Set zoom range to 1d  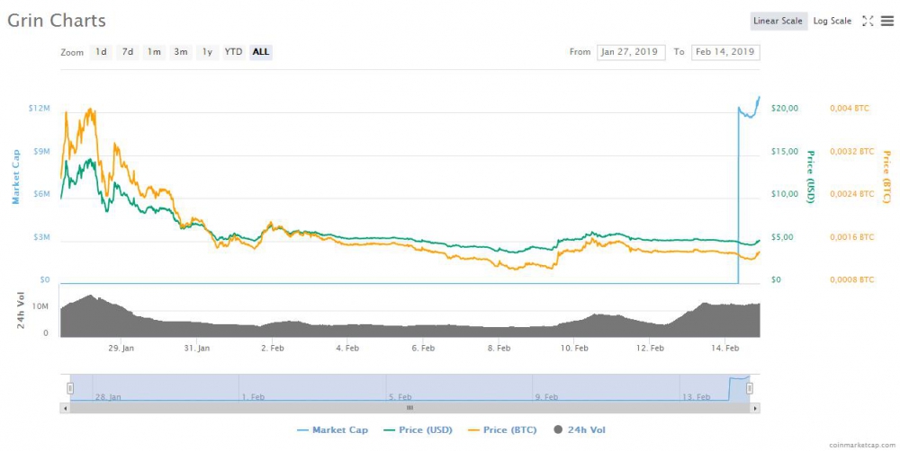(x=101, y=52)
